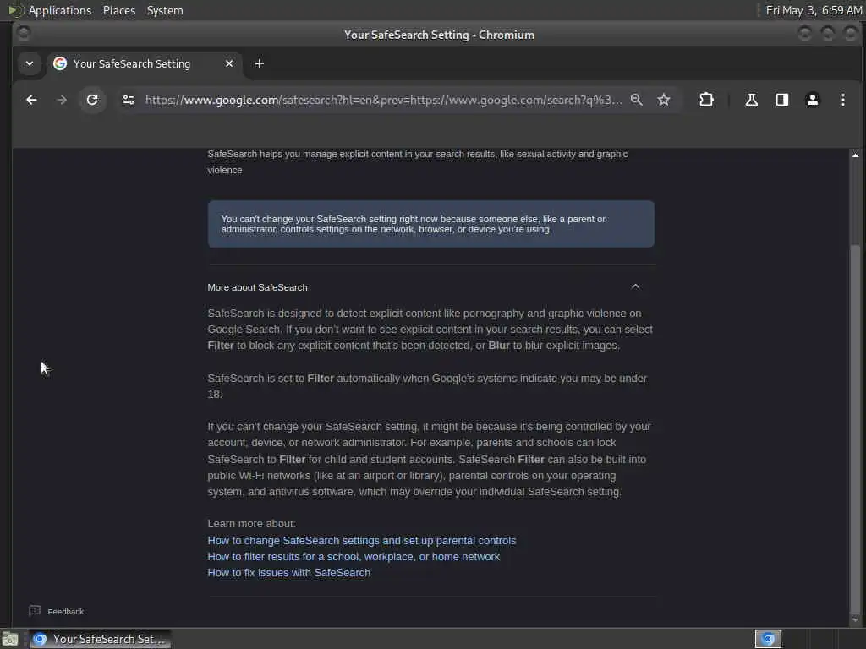Click the Feedback button
866x649 pixels.
57,611
